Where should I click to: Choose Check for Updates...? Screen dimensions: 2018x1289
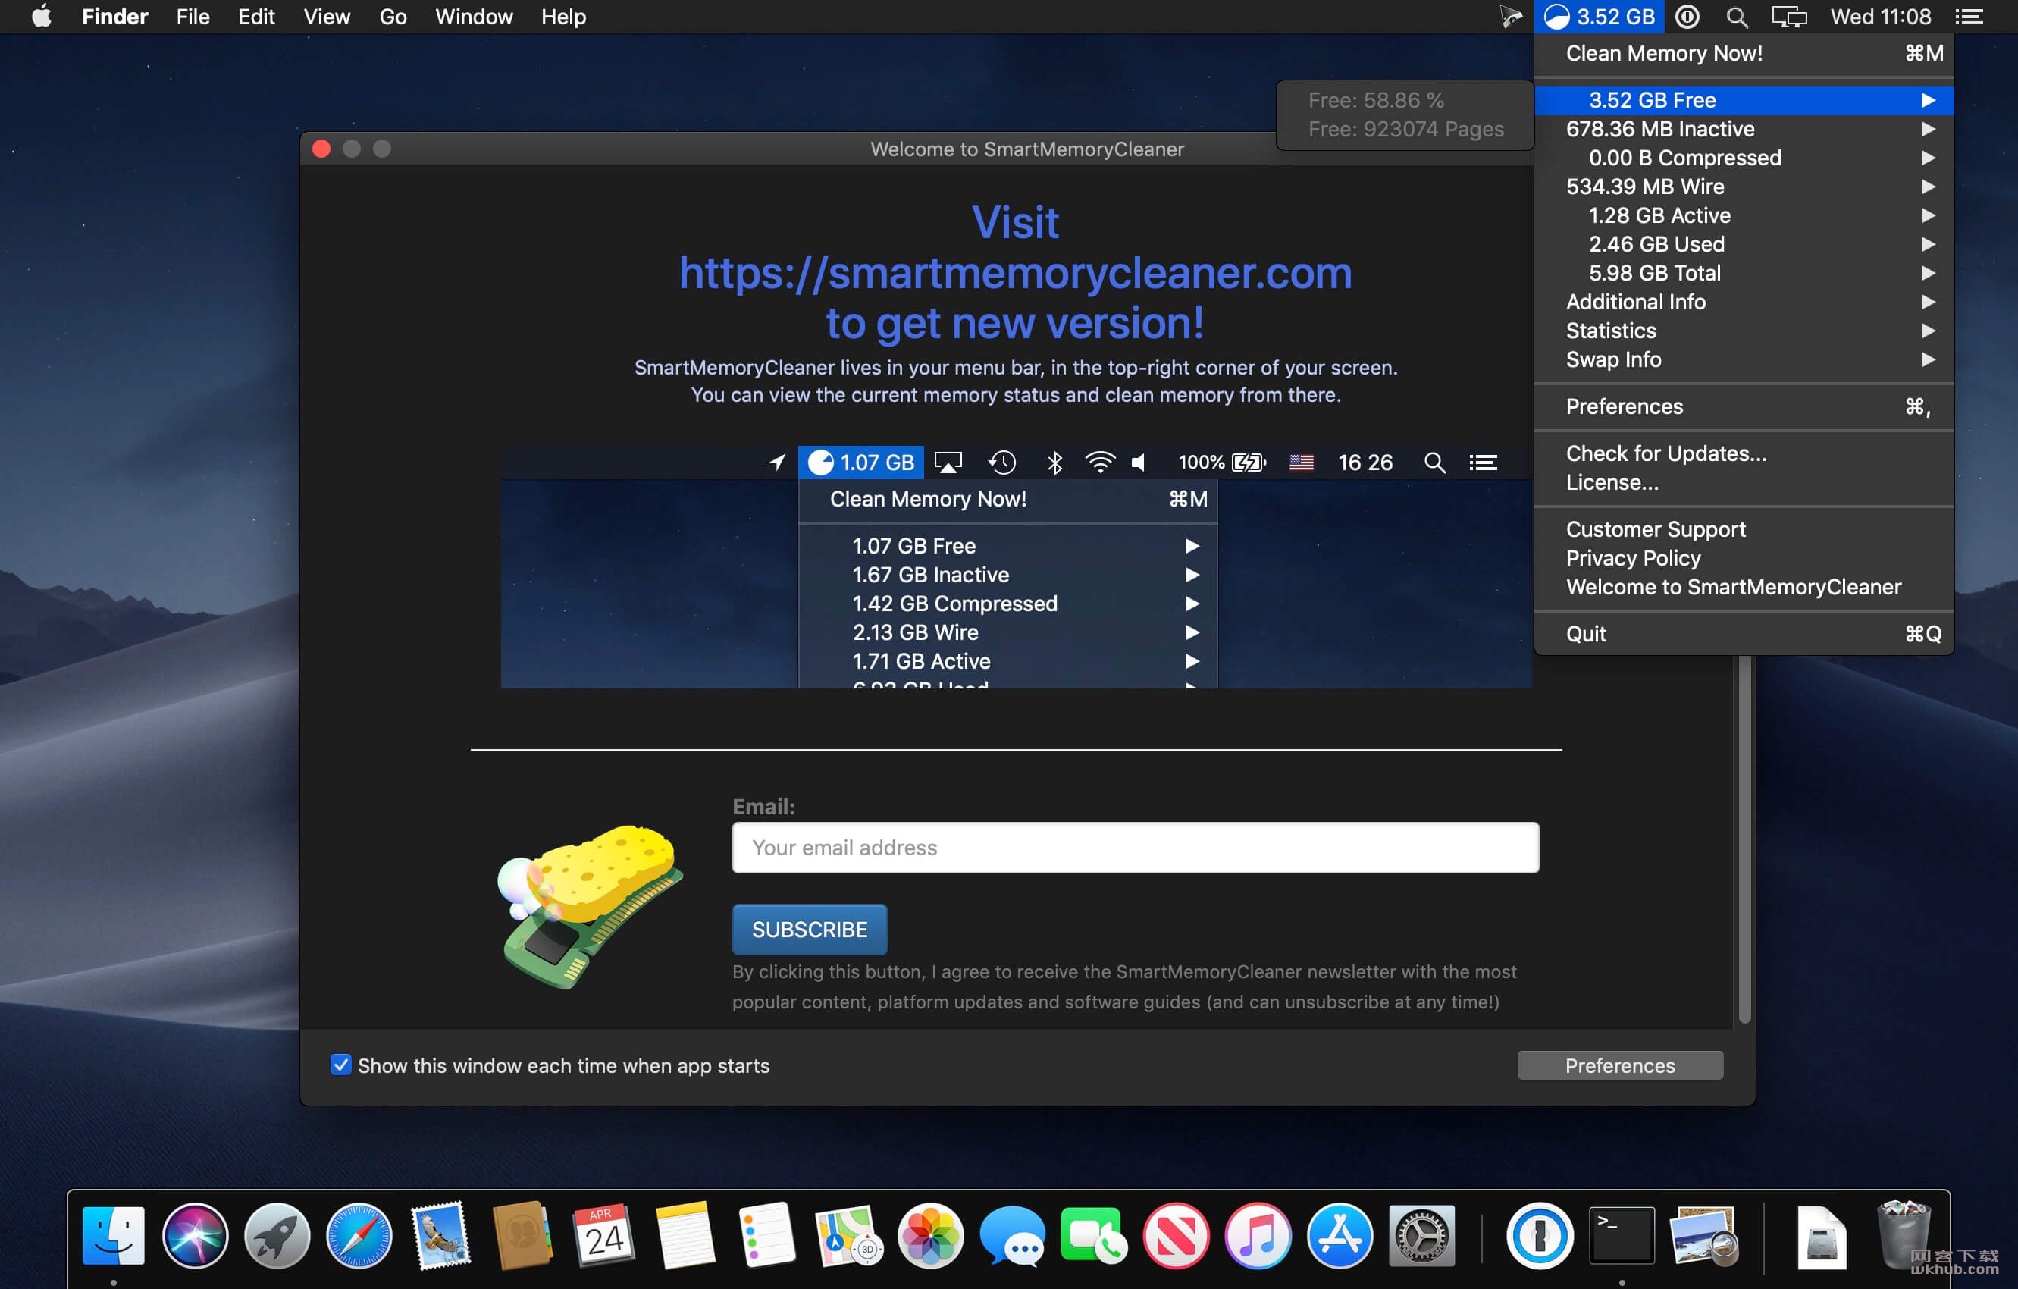(1744, 453)
